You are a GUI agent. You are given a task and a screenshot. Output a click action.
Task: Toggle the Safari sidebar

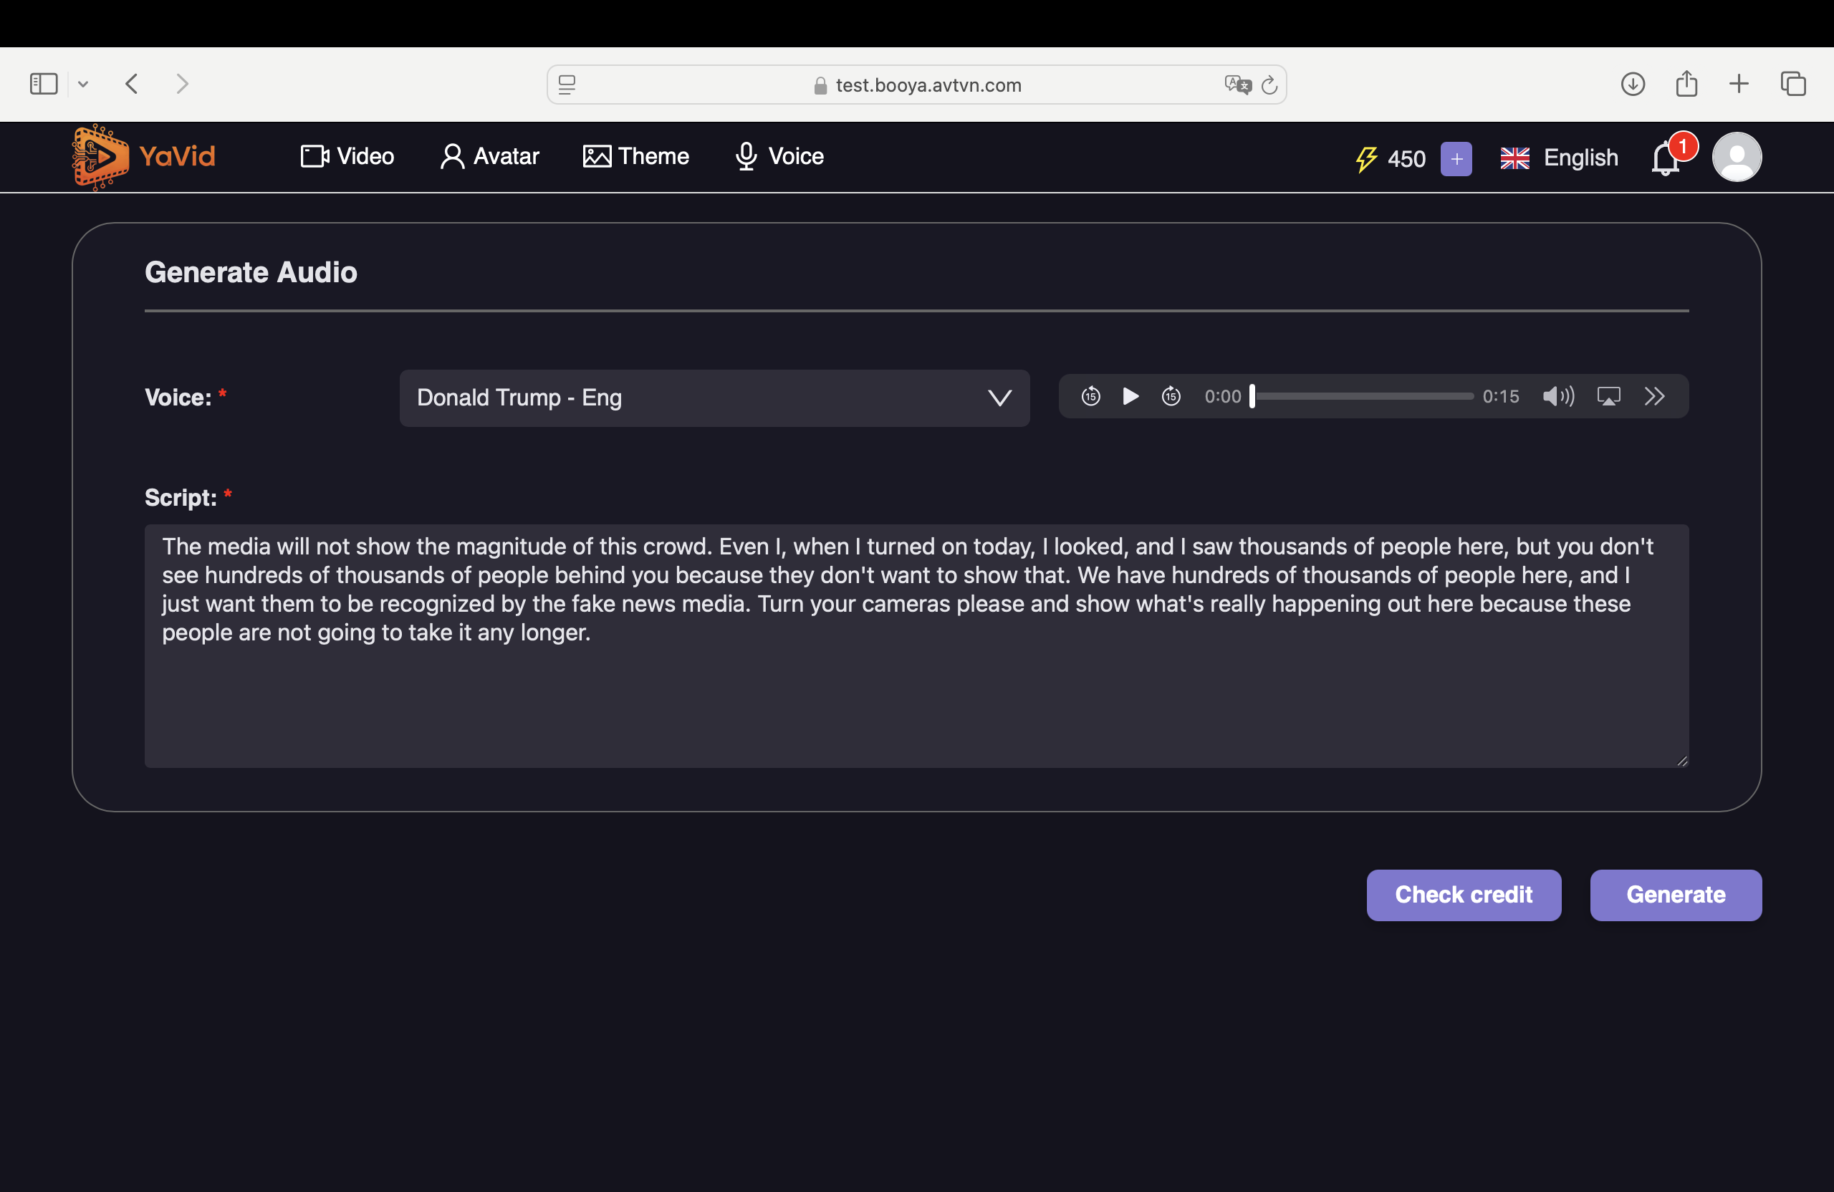click(x=44, y=84)
